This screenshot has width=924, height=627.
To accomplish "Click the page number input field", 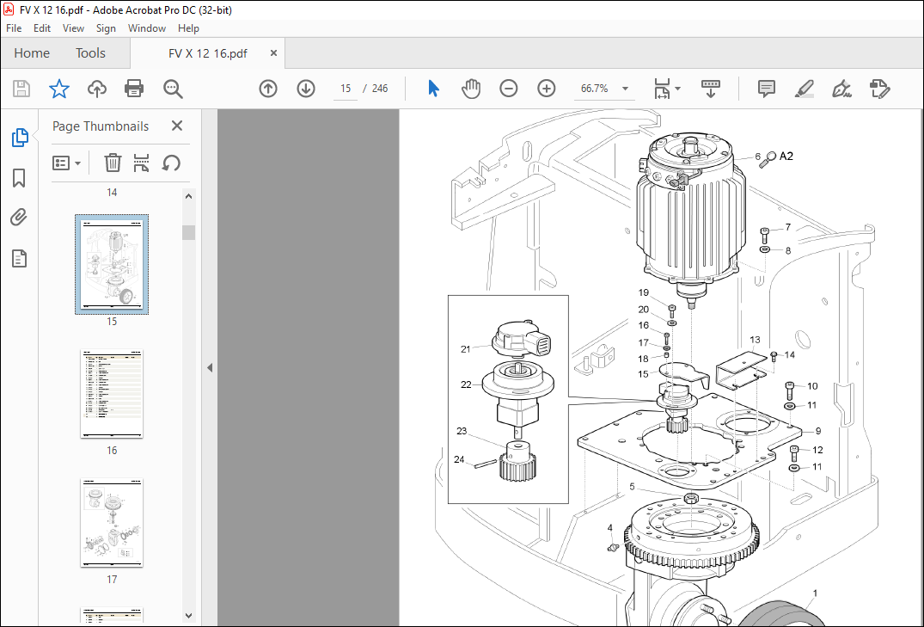I will [346, 89].
